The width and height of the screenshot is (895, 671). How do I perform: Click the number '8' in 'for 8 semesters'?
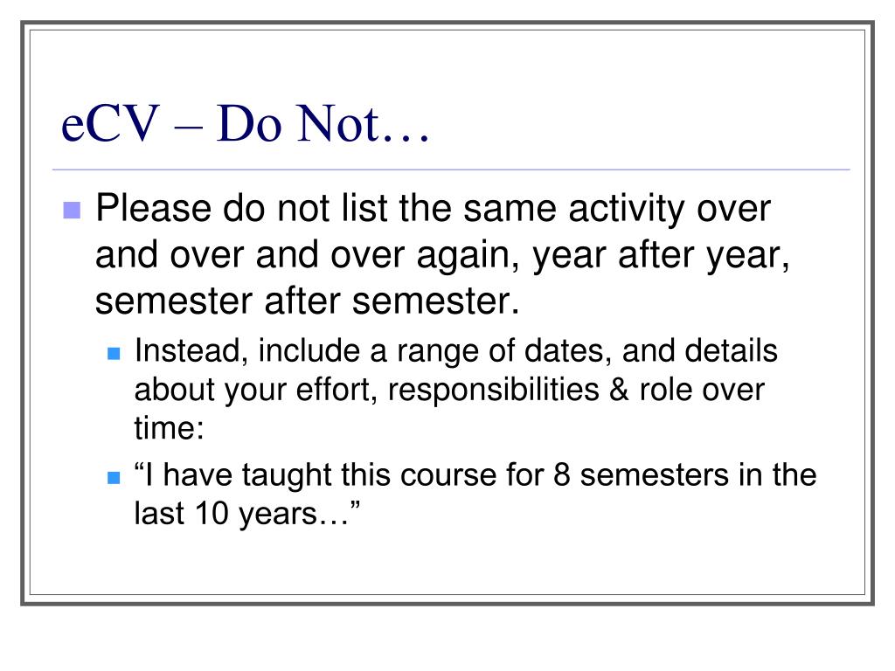pos(562,474)
